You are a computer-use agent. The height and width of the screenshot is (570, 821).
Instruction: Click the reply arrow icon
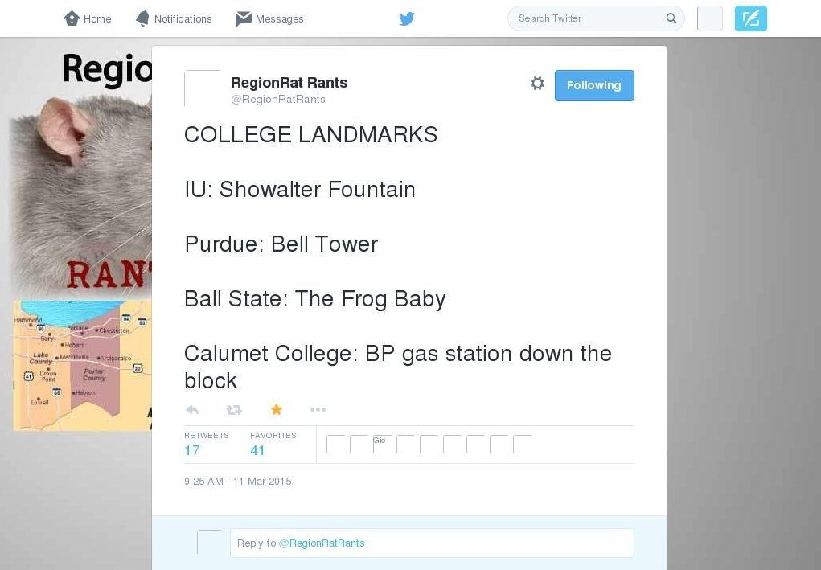point(192,410)
